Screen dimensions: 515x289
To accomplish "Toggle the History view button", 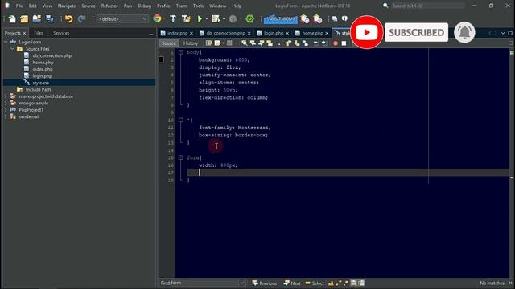I will tap(191, 43).
